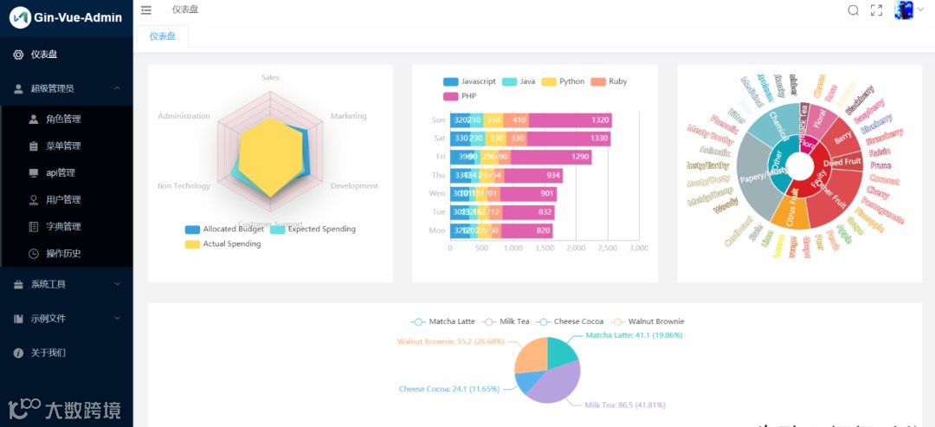Click the Gin-Vue-Admin logo icon

(20, 18)
